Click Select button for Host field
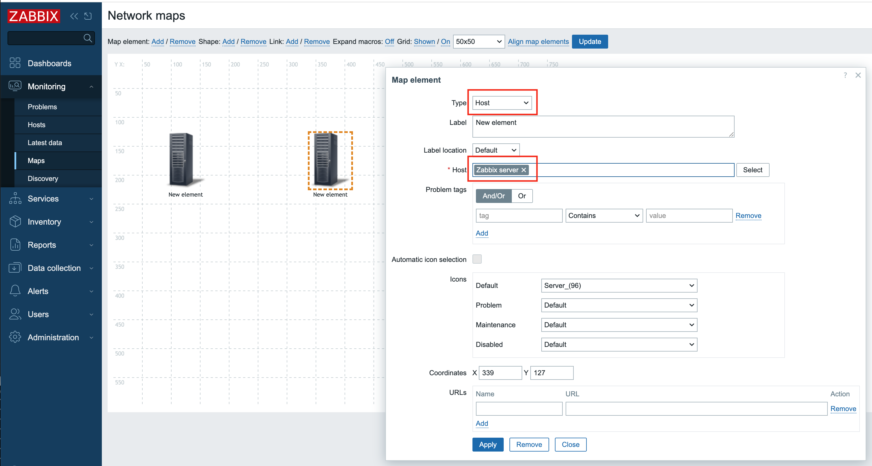Screen dimensions: 872x466 tap(753, 170)
